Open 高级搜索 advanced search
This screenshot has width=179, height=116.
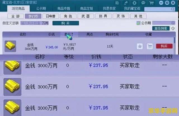coord(161,28)
